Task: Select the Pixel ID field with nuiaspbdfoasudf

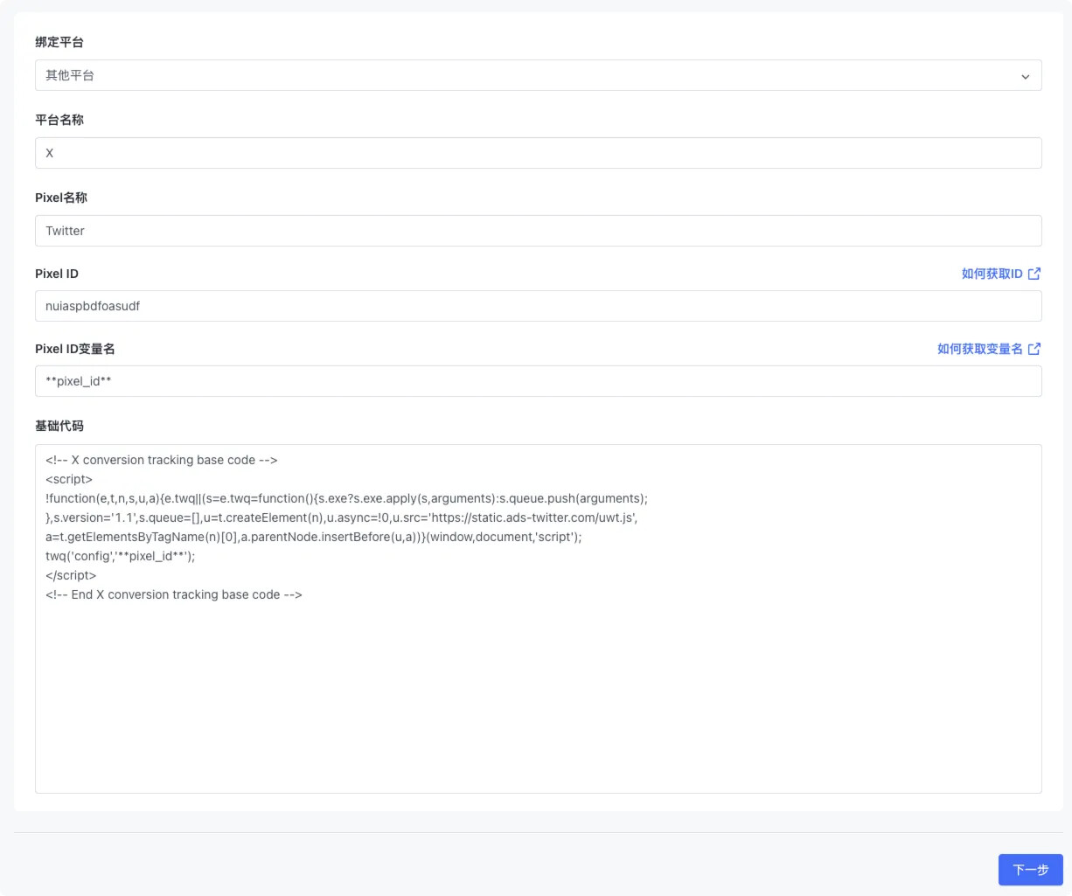Action: (538, 306)
